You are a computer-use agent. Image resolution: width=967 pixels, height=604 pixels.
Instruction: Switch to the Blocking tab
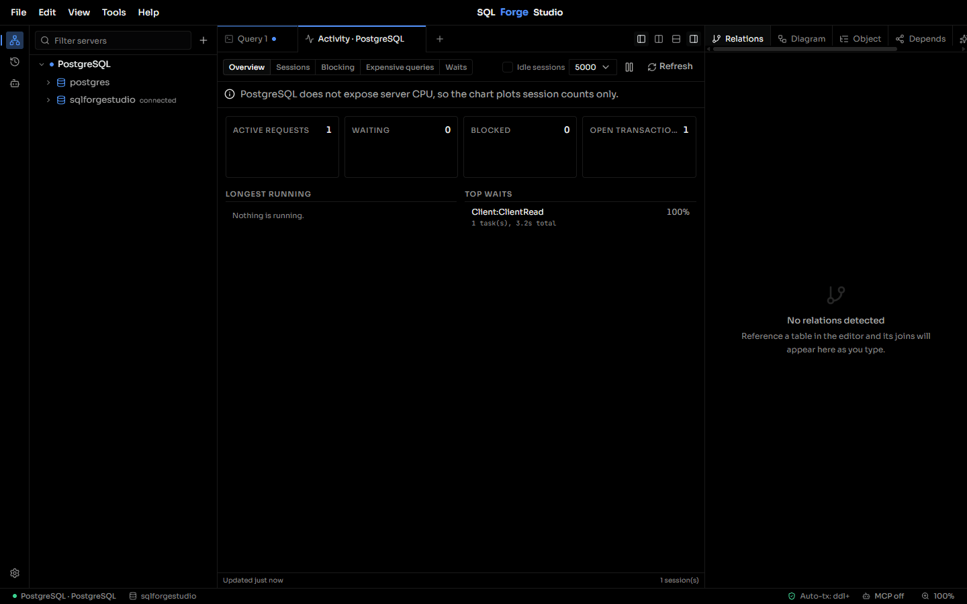pyautogui.click(x=338, y=67)
